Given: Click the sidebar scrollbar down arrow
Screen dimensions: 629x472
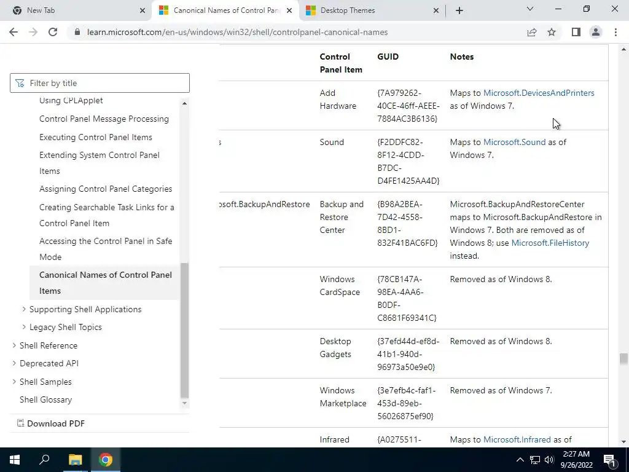Looking at the screenshot, I should pos(184,403).
